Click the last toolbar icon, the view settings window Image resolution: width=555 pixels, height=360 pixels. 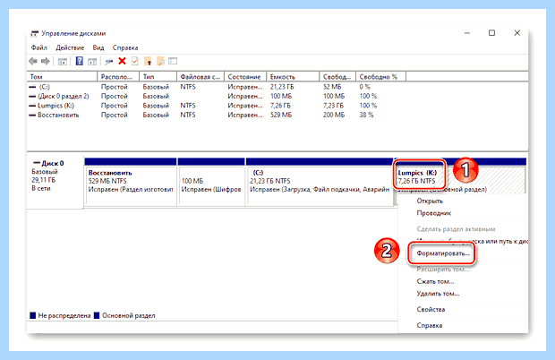pos(173,61)
